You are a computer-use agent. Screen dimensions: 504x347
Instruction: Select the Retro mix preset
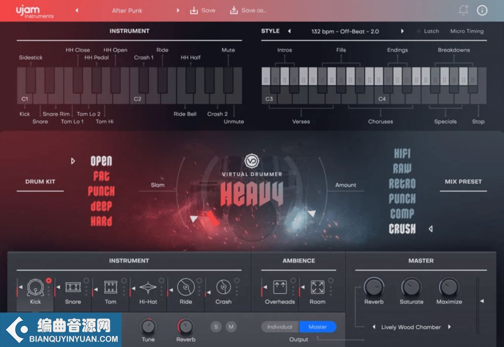point(402,184)
